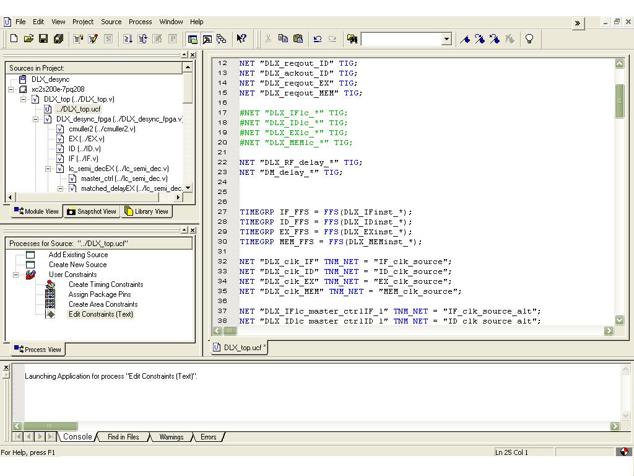Click the Open file folder icon
Image resolution: width=634 pixels, height=476 pixels.
(x=28, y=39)
